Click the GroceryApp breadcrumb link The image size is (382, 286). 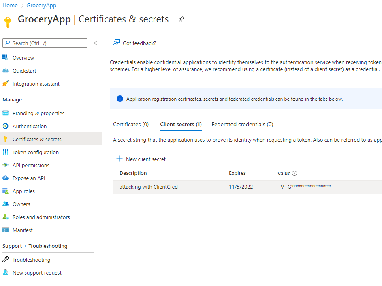click(41, 6)
